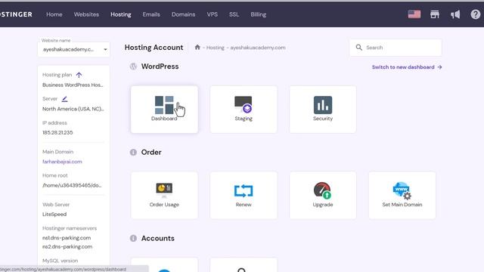Image resolution: width=484 pixels, height=272 pixels.
Task: Click the Renew tile
Action: (x=244, y=195)
